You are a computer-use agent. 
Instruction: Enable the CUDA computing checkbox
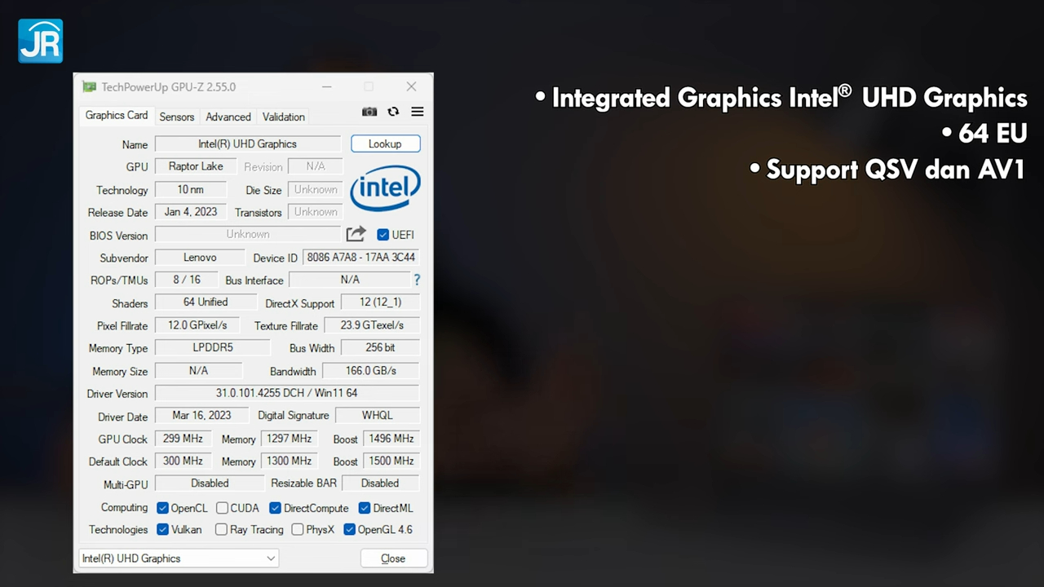(x=222, y=508)
